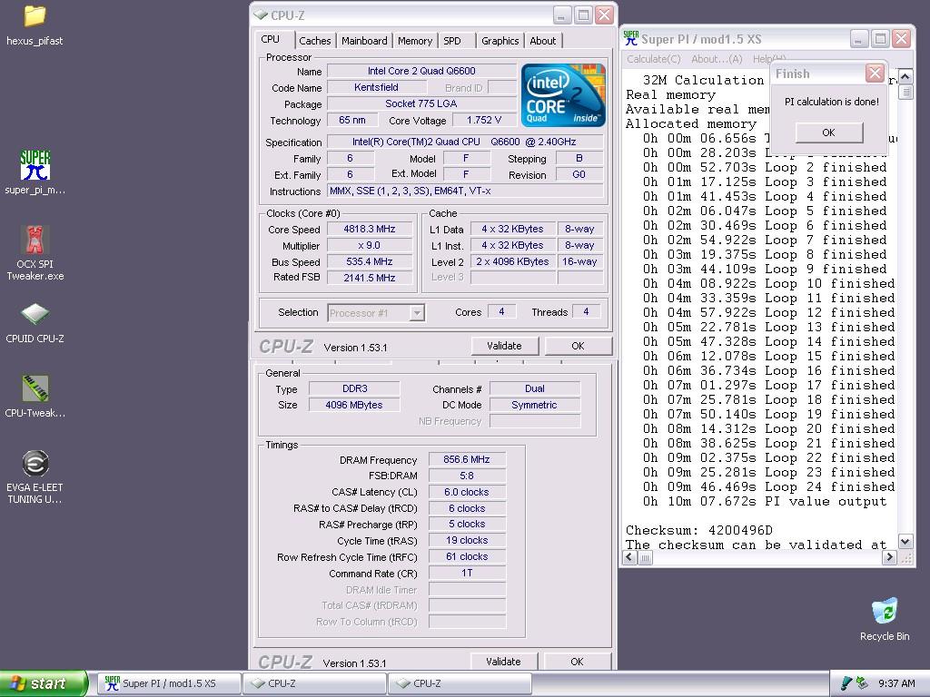Click left arrow of Super PI horizontal scrollbar
This screenshot has height=697, width=930.
[630, 557]
